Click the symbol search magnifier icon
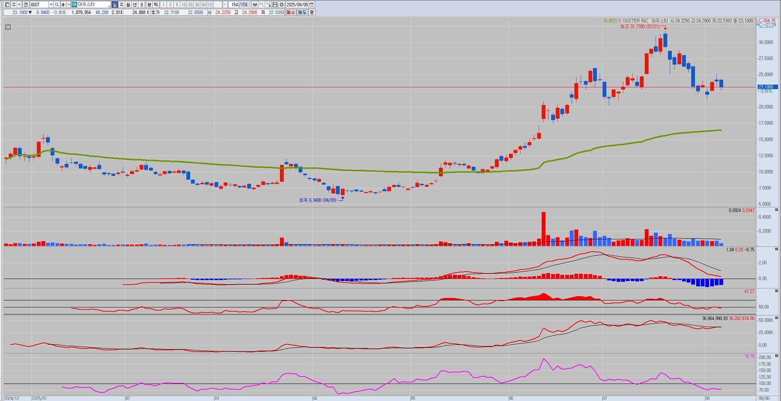This screenshot has height=401, width=781. tap(57, 4)
